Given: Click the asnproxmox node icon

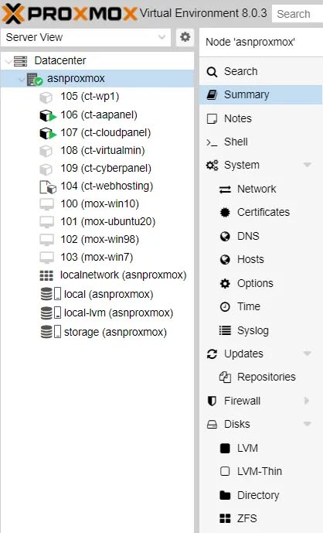Looking at the screenshot, I should (x=34, y=79).
